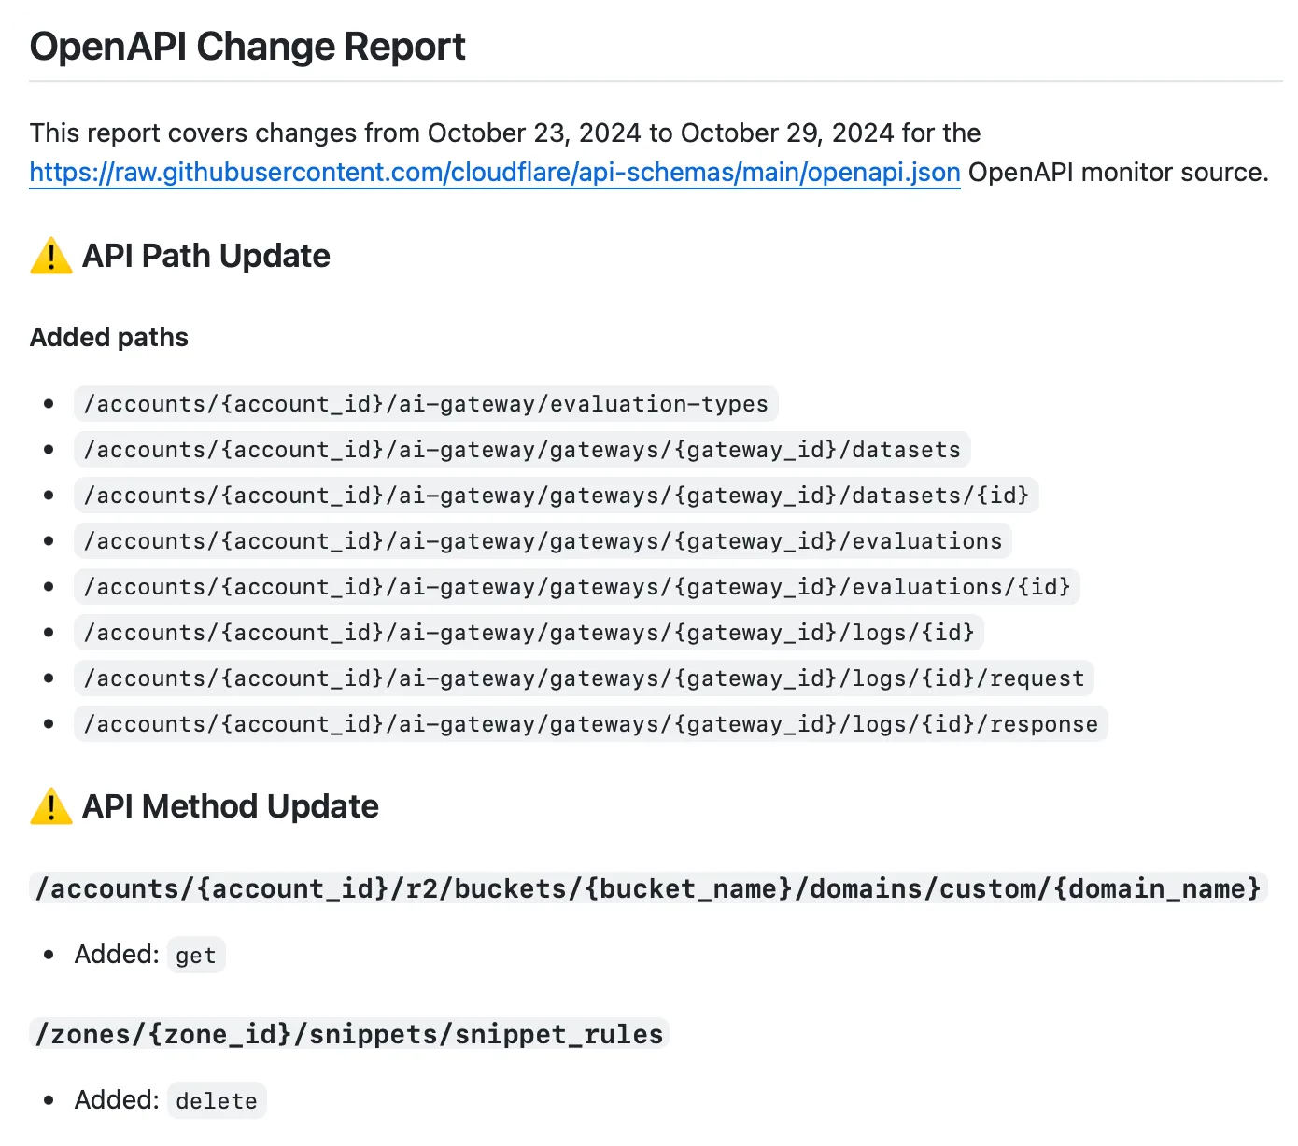1298x1146 pixels.
Task: Open the raw.githubusercontent.com openapi.json link
Action: 494,173
